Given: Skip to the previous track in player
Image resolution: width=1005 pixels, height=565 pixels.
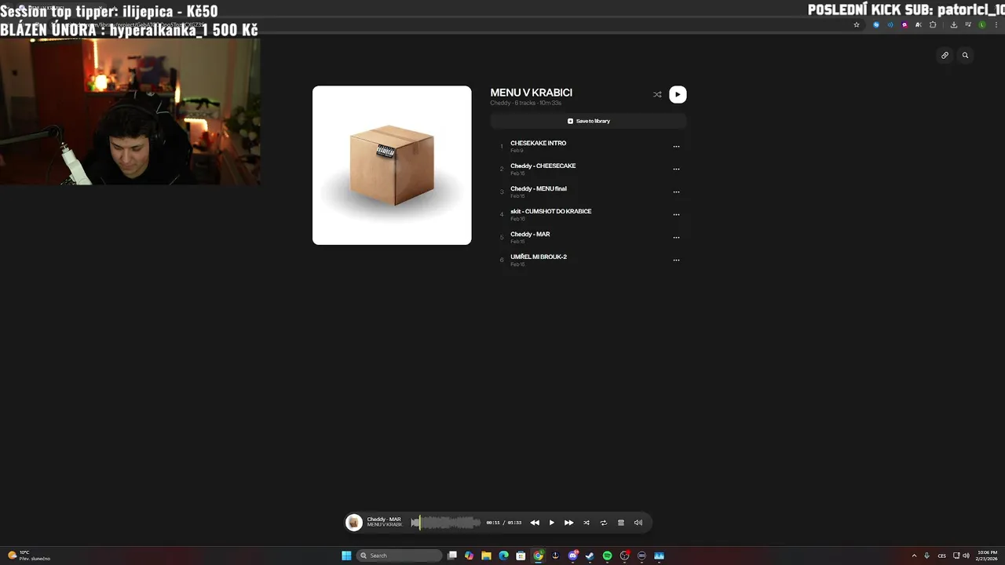Looking at the screenshot, I should 535,523.
